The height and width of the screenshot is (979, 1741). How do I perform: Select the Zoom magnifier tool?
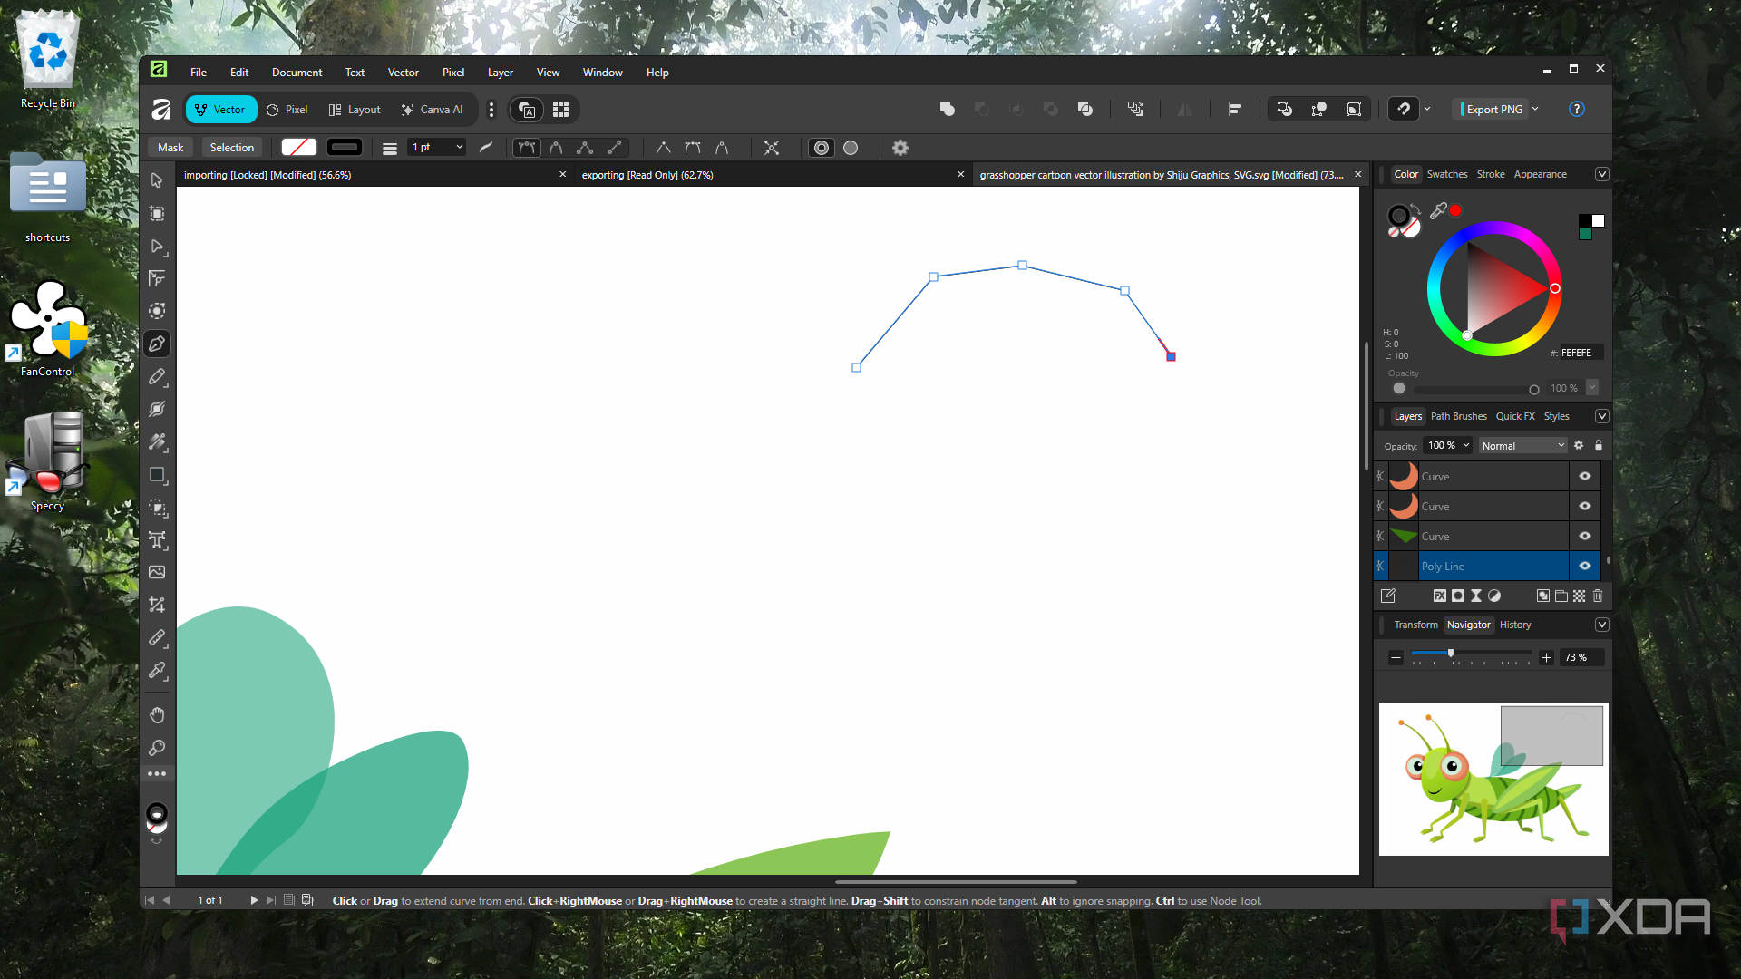pyautogui.click(x=157, y=748)
